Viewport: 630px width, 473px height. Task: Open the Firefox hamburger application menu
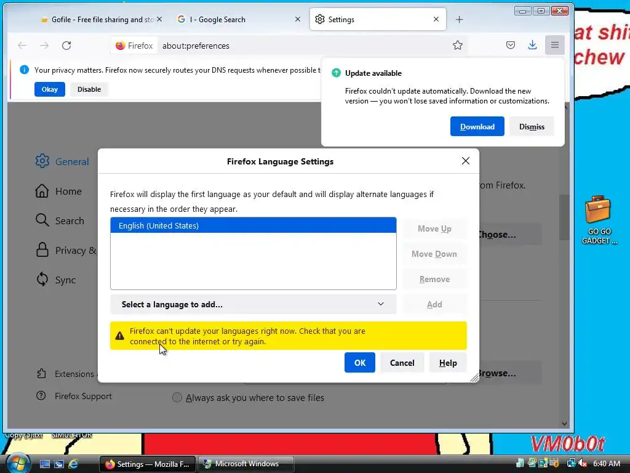tap(554, 45)
